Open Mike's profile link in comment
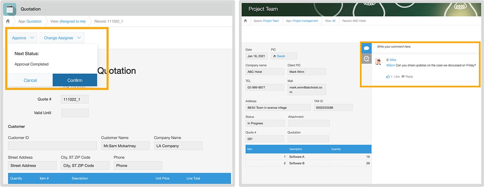Image resolution: width=484 pixels, height=187 pixels. 393,60
